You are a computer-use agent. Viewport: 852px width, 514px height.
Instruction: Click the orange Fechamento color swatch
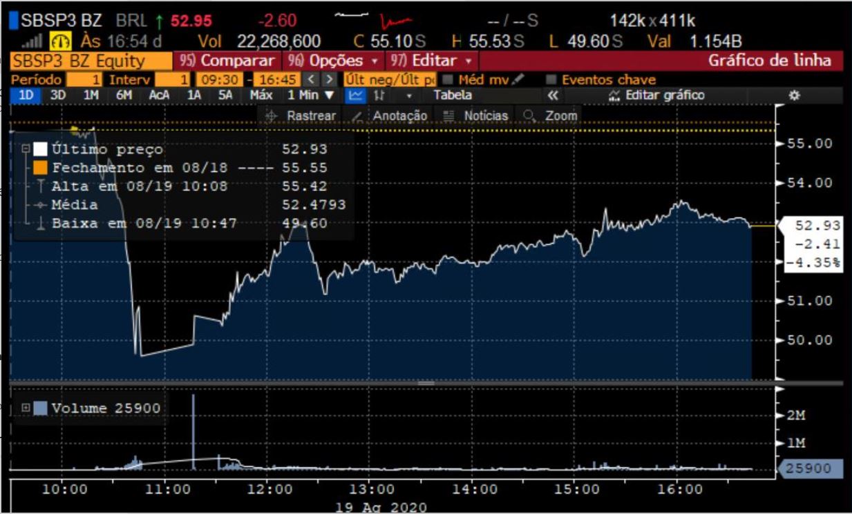click(40, 168)
